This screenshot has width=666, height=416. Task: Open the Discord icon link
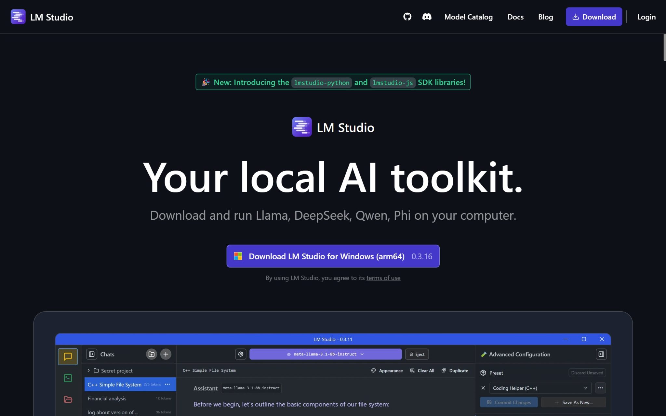click(x=427, y=17)
